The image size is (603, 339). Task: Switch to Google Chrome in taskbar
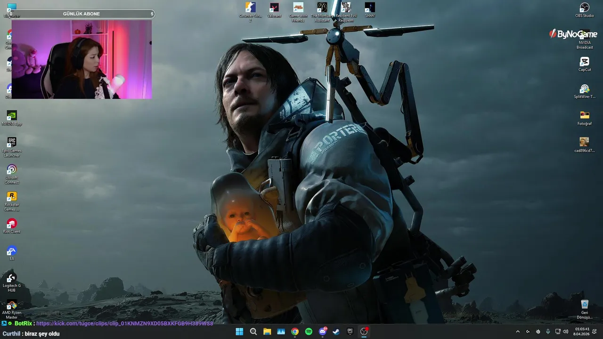point(295,331)
